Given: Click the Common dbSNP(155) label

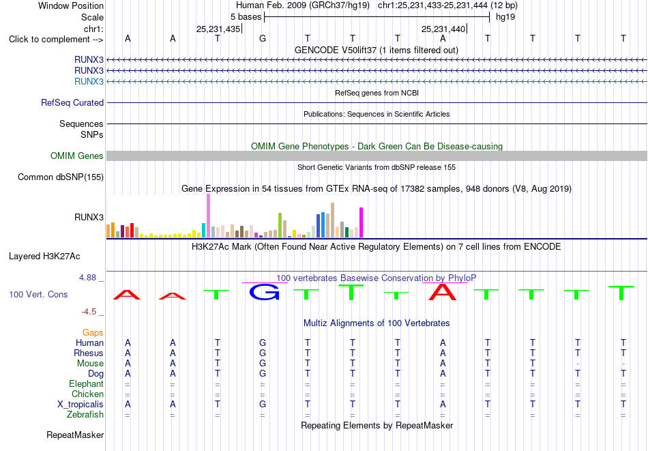Looking at the screenshot, I should click(61, 177).
